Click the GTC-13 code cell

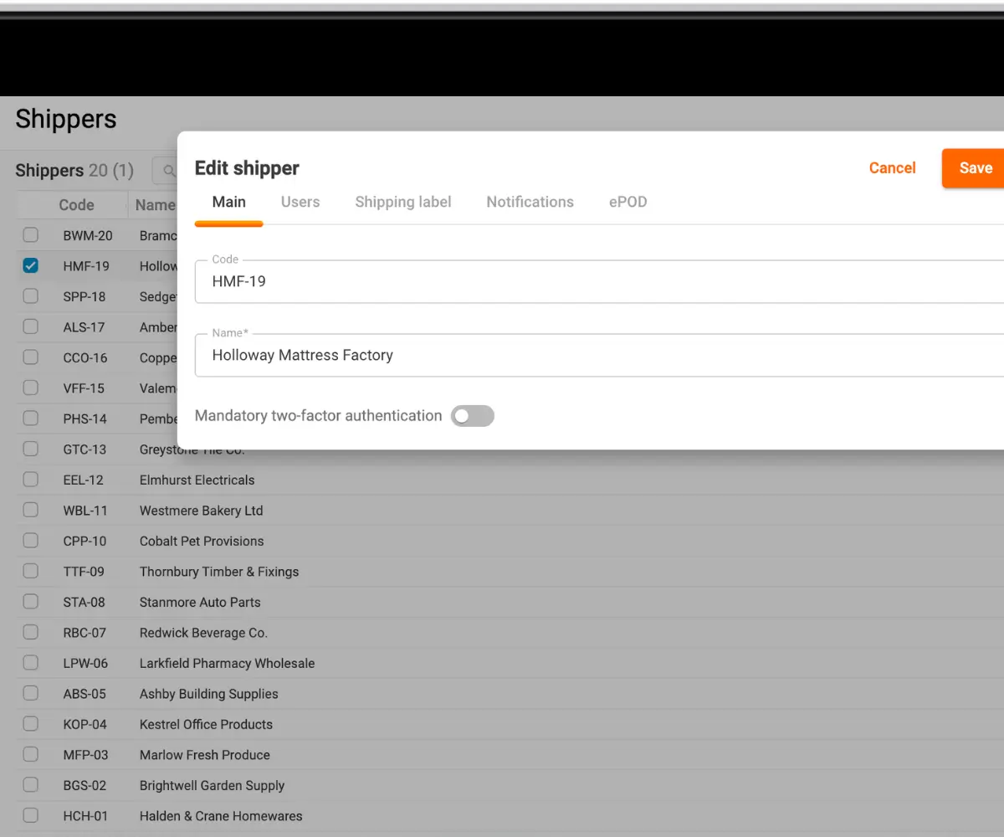click(x=85, y=449)
